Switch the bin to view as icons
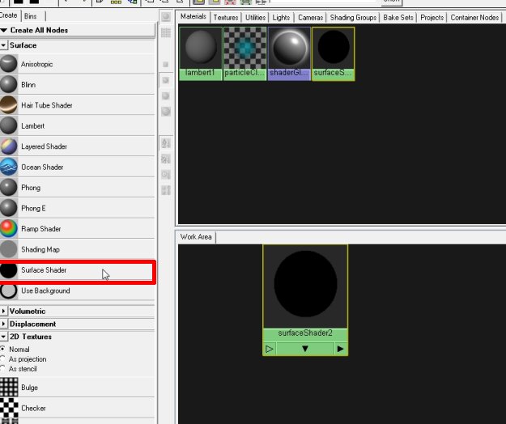This screenshot has height=424, width=506. (166, 17)
